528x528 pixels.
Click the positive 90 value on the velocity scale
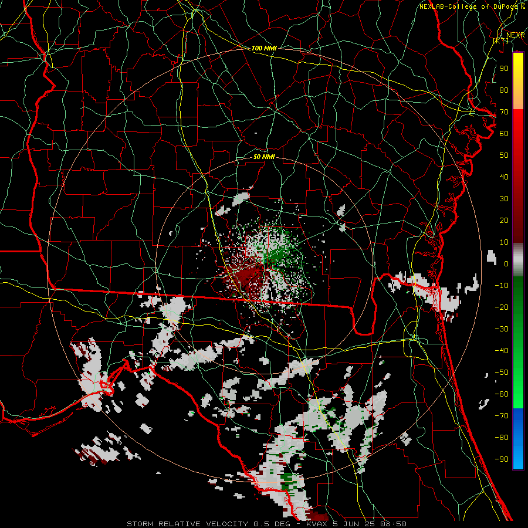coord(504,69)
